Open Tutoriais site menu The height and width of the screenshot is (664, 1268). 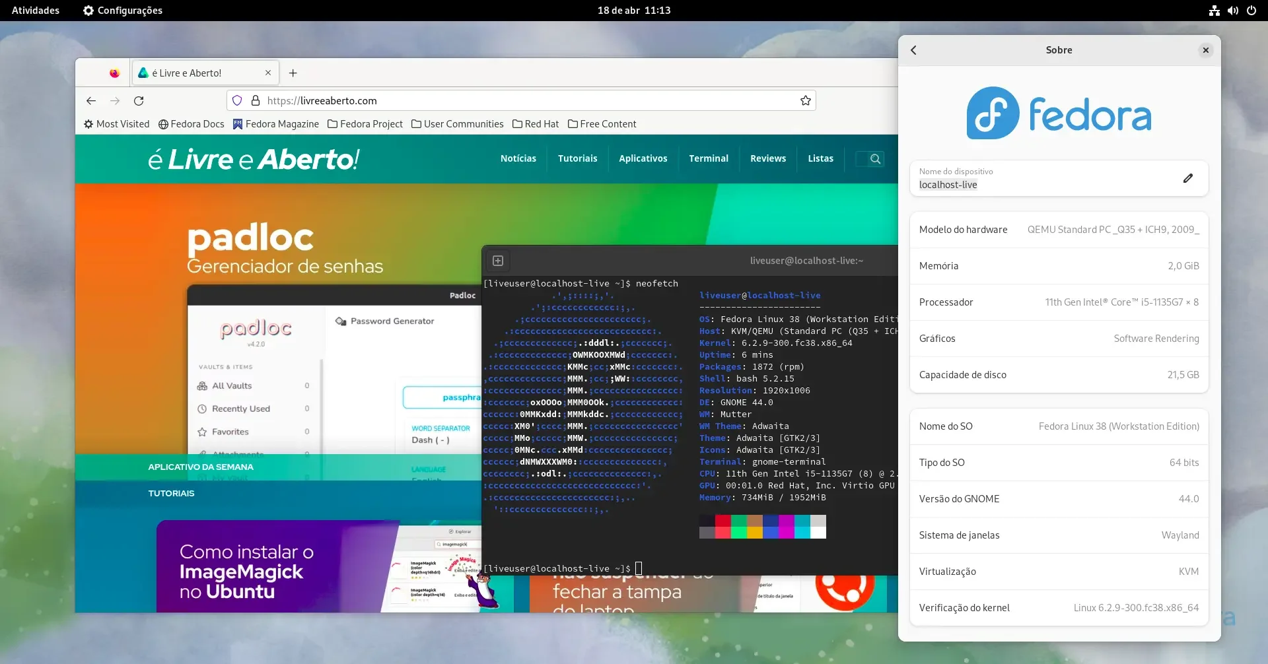(577, 158)
